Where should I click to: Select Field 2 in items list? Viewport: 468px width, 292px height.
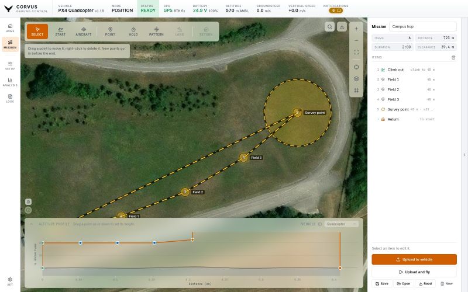(x=414, y=89)
